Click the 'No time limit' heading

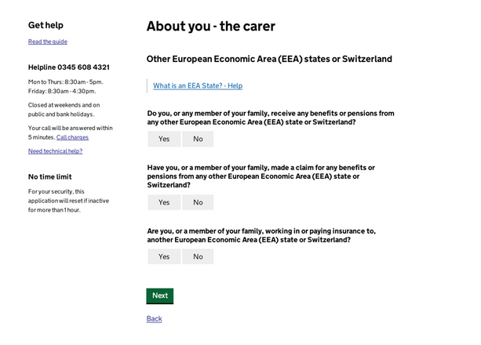click(49, 177)
